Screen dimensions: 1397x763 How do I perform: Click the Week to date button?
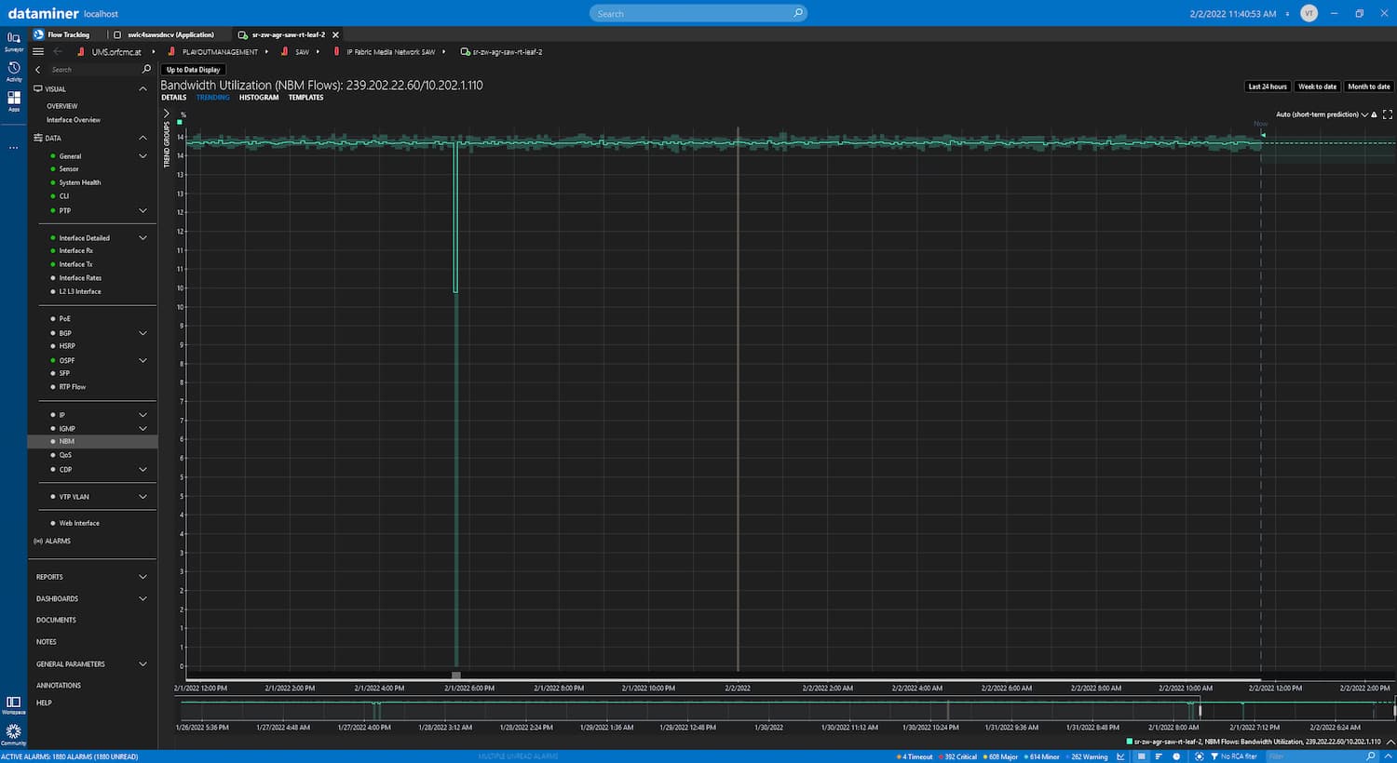tap(1317, 87)
